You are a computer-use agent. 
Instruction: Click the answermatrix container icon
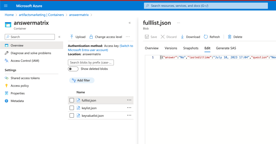[x=8, y=25]
